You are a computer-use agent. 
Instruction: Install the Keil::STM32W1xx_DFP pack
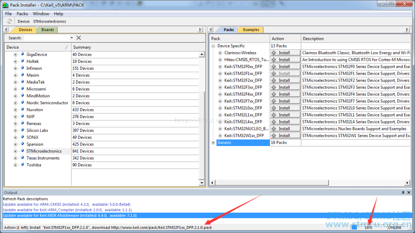(x=285, y=136)
